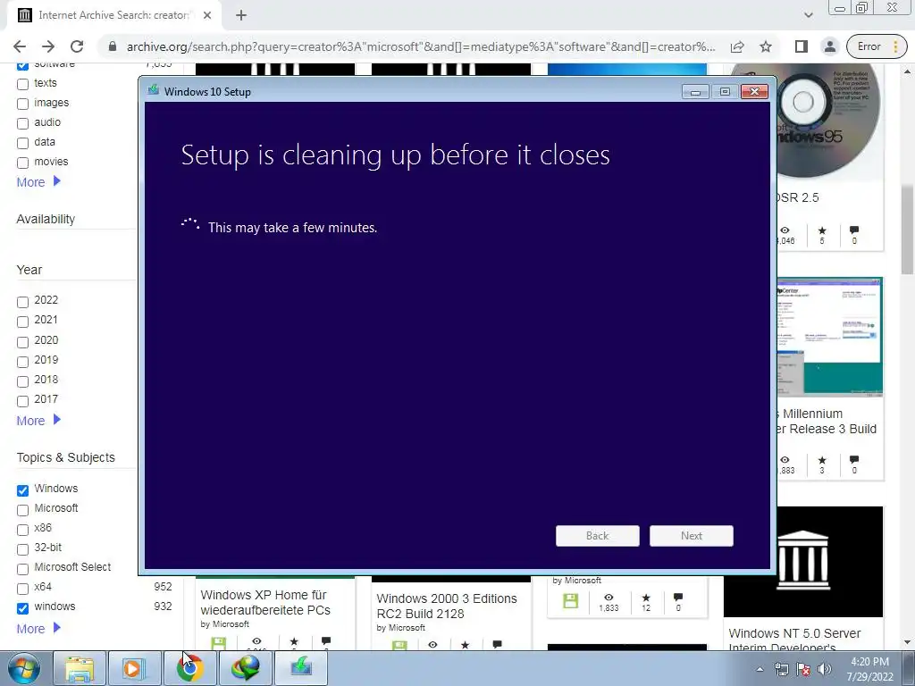The image size is (915, 686).
Task: Check the images media type
Action: (22, 104)
